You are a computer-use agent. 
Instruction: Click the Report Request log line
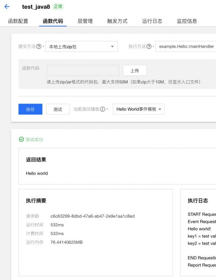(202, 265)
